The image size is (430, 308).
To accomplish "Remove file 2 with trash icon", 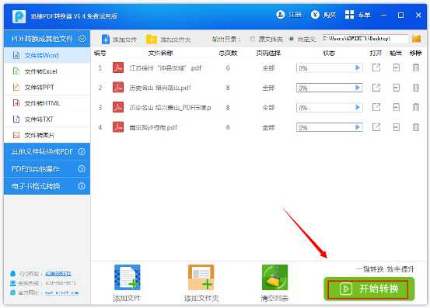I will (x=416, y=87).
